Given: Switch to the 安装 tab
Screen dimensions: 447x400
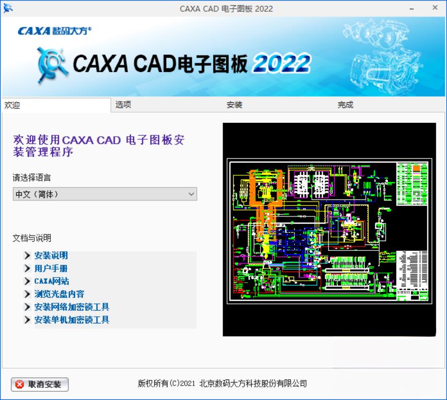Looking at the screenshot, I should pyautogui.click(x=277, y=105).
